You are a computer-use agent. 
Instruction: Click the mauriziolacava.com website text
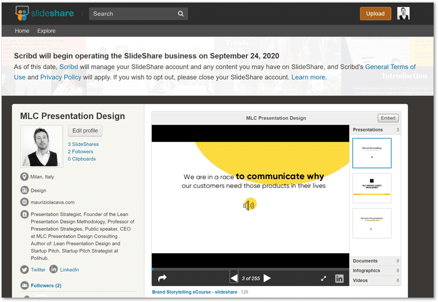[x=53, y=202]
